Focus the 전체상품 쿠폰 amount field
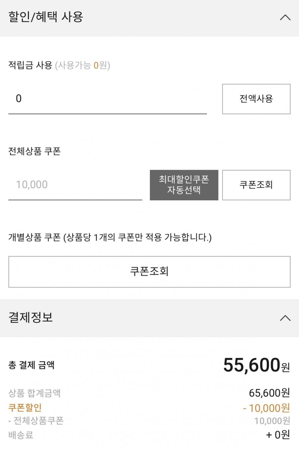Screen dimensions: 299x452 [x=75, y=185]
